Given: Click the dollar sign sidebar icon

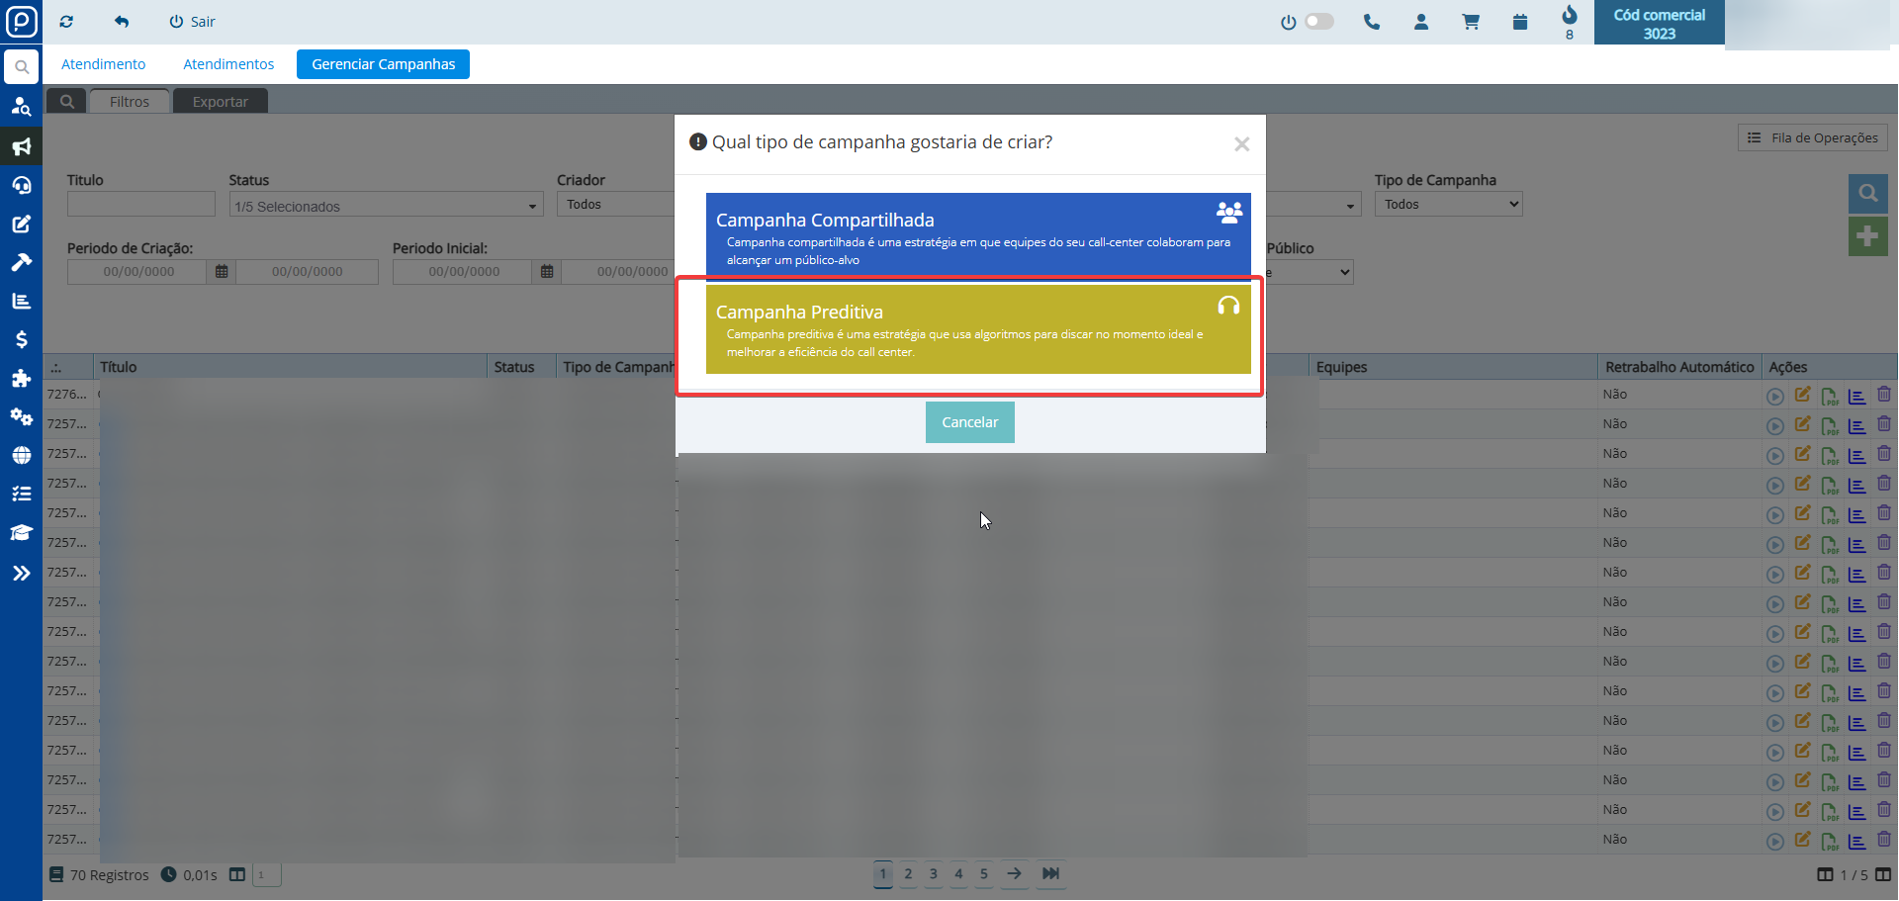Looking at the screenshot, I should pos(21,339).
